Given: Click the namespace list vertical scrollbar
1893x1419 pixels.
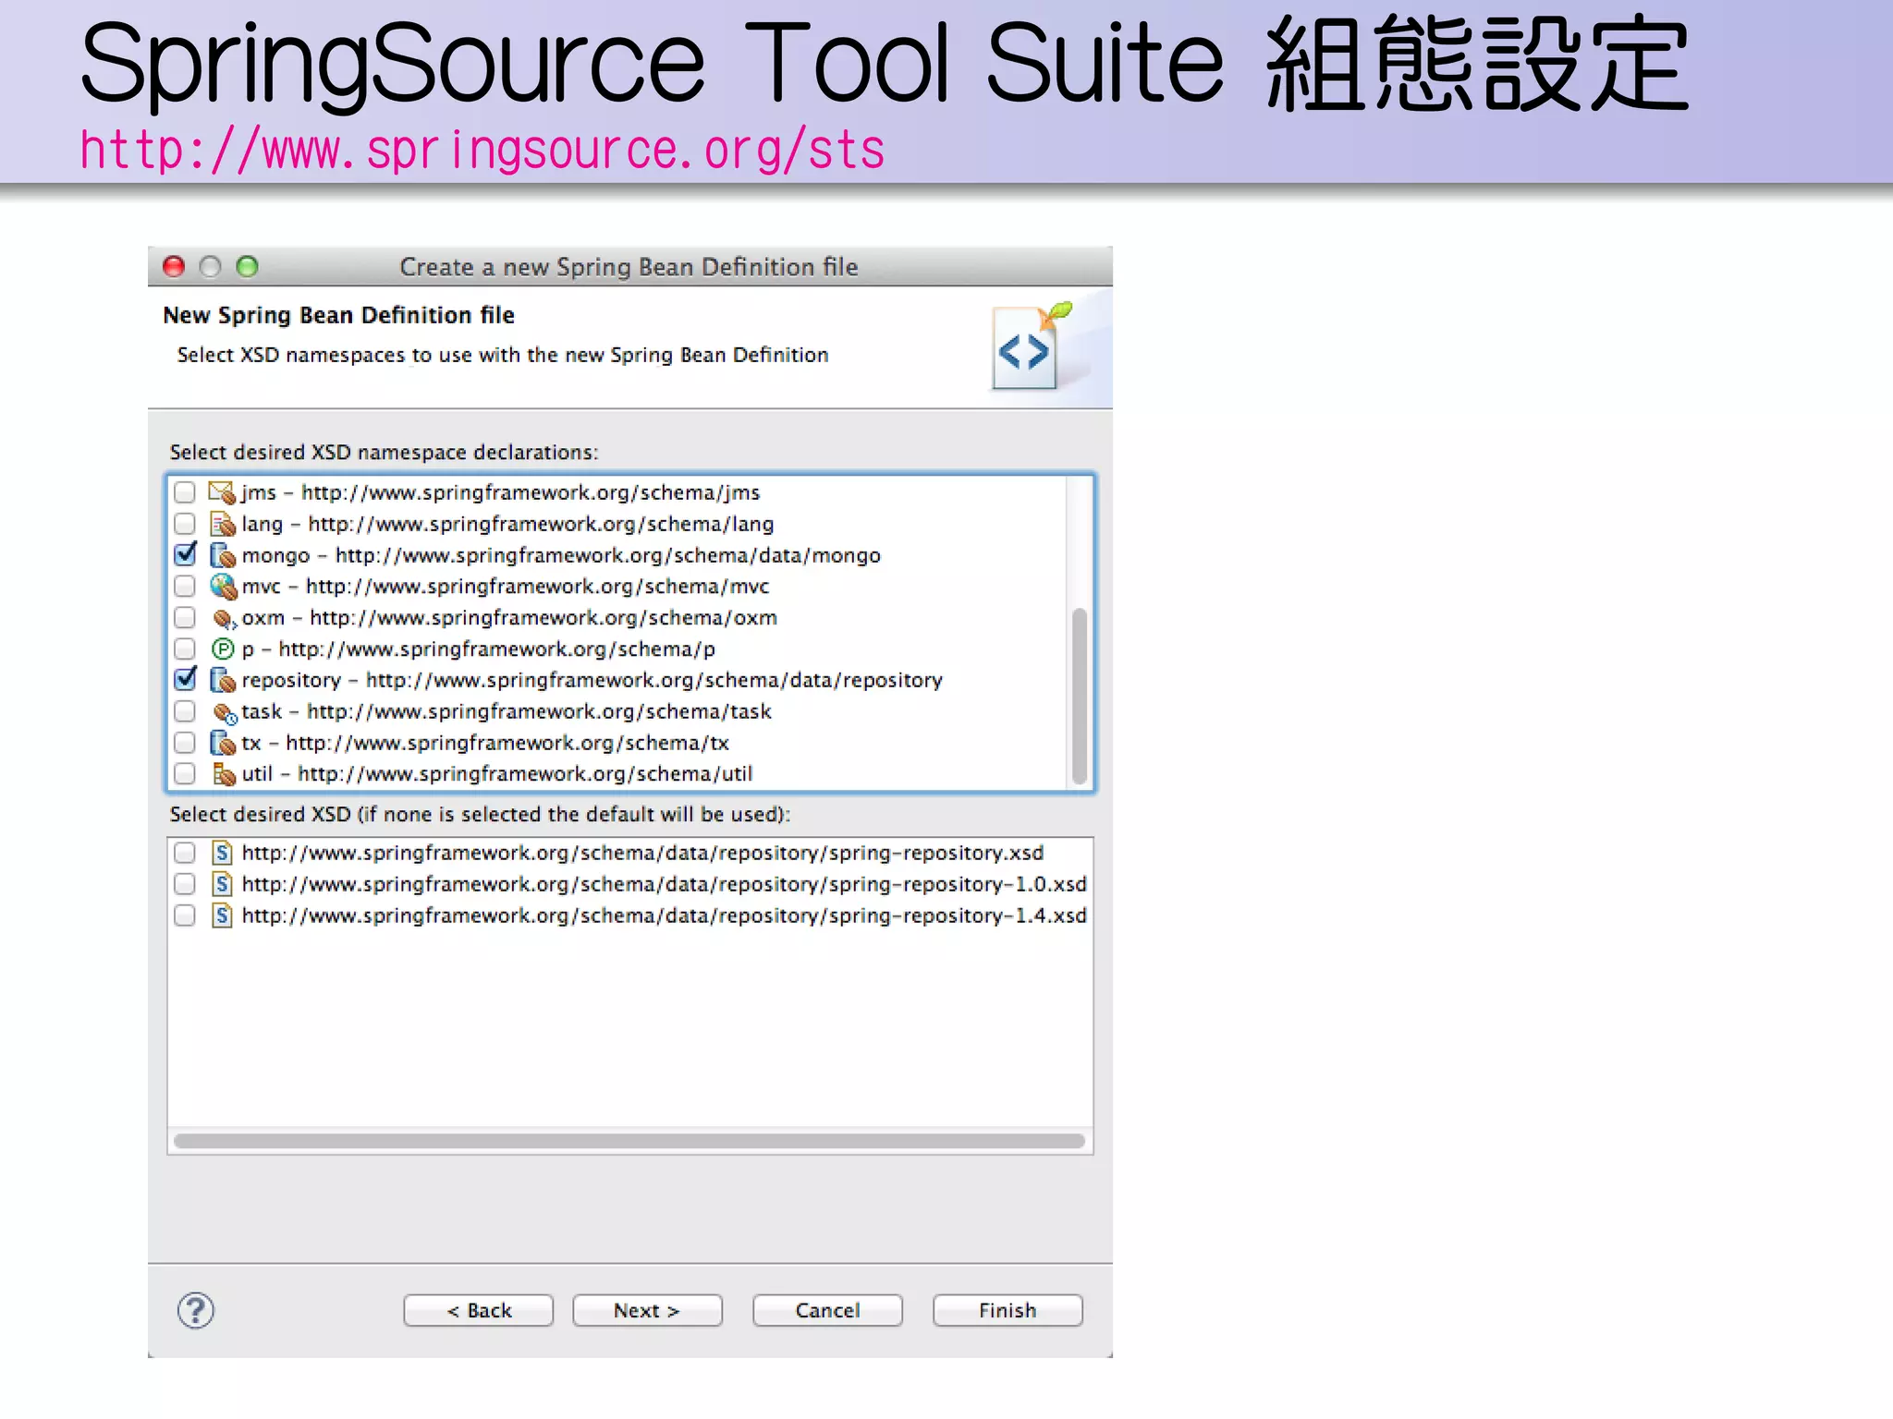Looking at the screenshot, I should [1079, 695].
